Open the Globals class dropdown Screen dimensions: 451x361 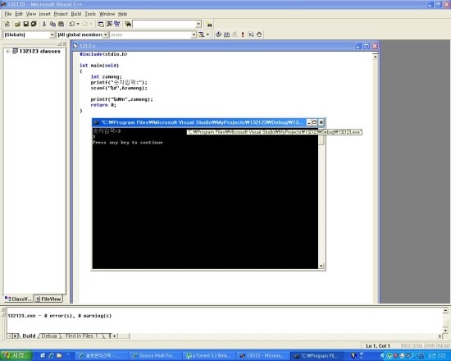click(x=52, y=34)
